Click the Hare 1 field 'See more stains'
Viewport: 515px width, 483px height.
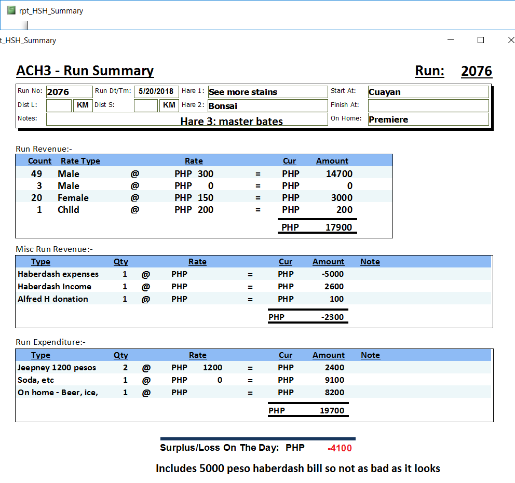pyautogui.click(x=267, y=92)
